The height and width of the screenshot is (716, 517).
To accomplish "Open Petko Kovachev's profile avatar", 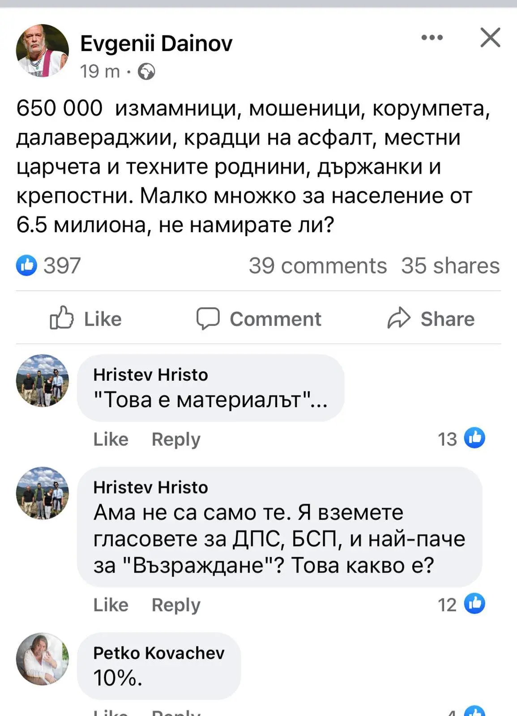I will (43, 659).
